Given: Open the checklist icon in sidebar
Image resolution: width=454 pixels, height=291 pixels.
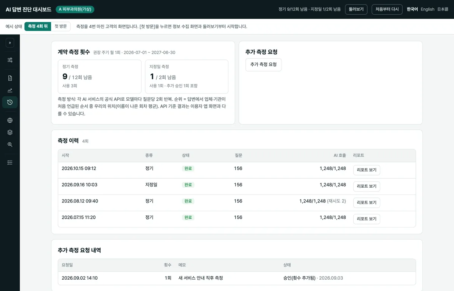Looking at the screenshot, I should click(x=10, y=162).
